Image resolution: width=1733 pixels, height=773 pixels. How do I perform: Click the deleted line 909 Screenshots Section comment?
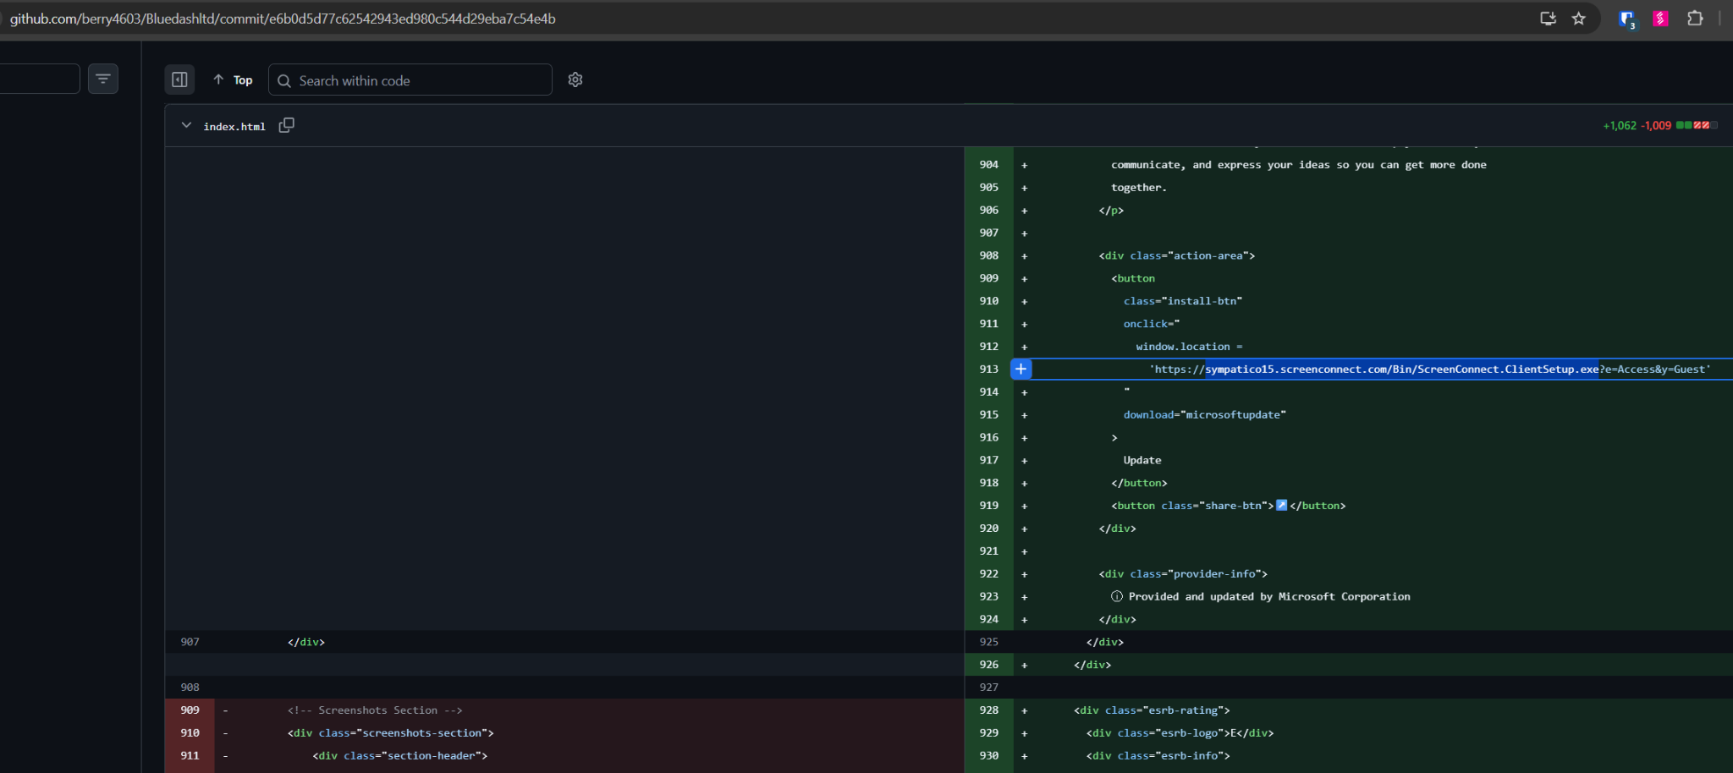[375, 710]
